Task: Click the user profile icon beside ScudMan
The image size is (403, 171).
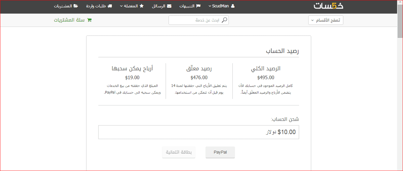Action: tap(233, 6)
